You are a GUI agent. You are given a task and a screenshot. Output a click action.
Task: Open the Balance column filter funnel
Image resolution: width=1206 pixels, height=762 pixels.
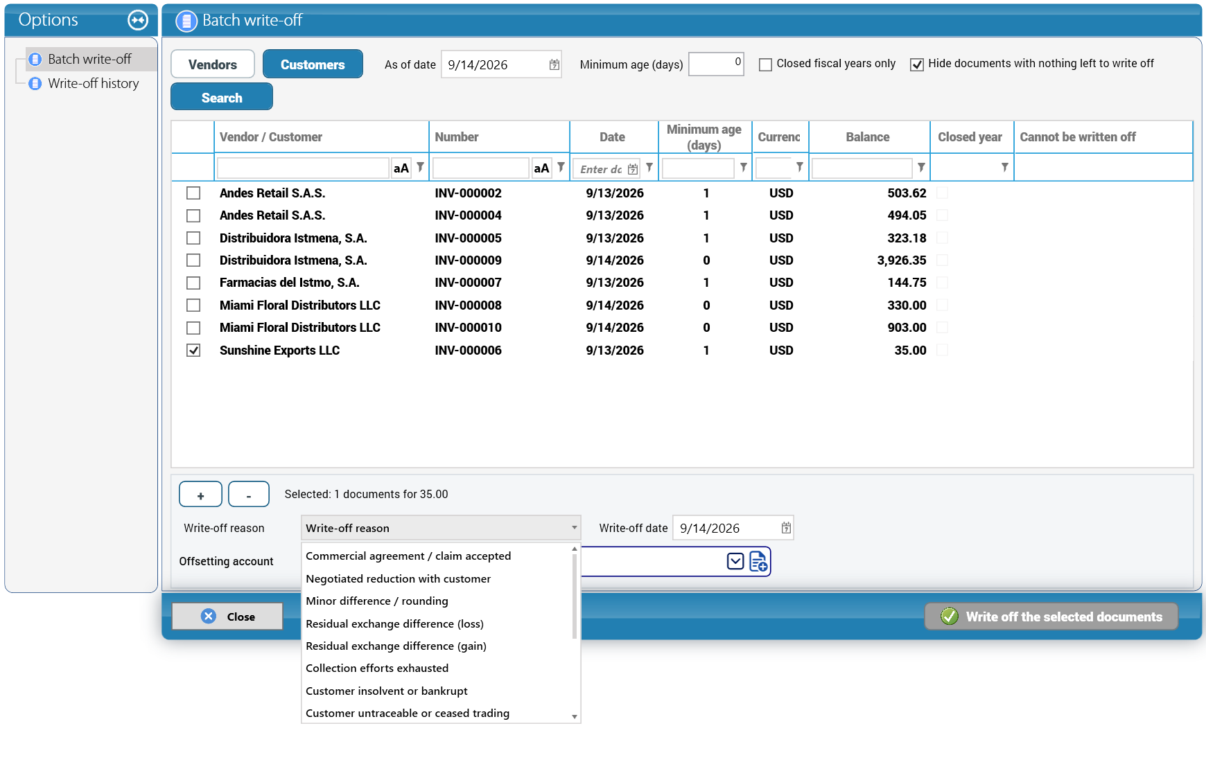(x=921, y=167)
